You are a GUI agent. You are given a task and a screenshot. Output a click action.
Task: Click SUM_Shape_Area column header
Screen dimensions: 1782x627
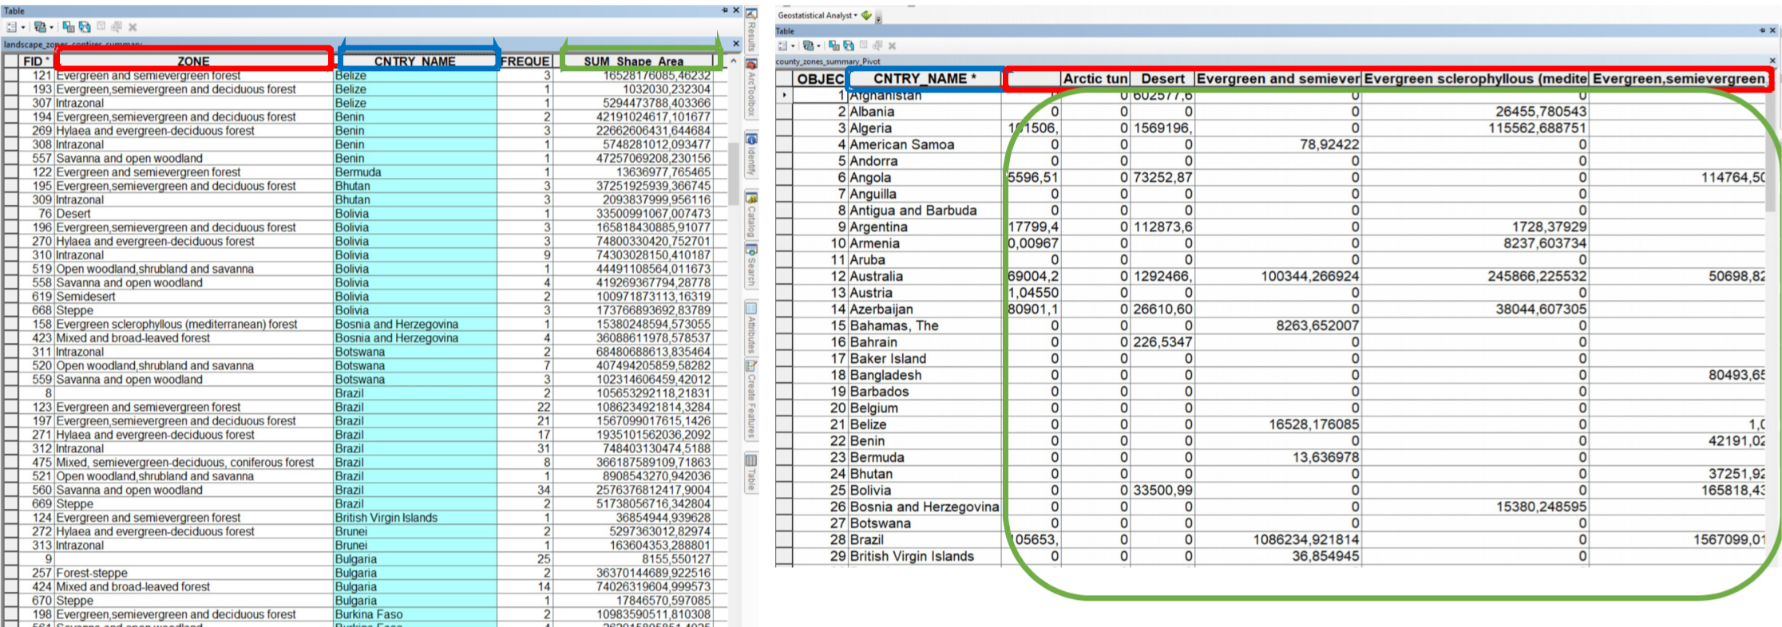click(x=632, y=61)
